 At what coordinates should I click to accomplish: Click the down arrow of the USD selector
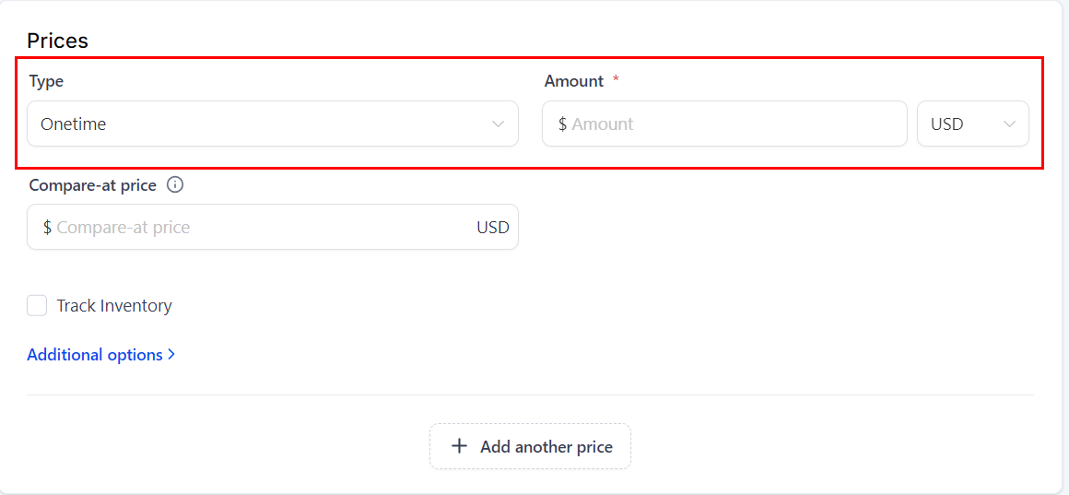click(x=1009, y=124)
